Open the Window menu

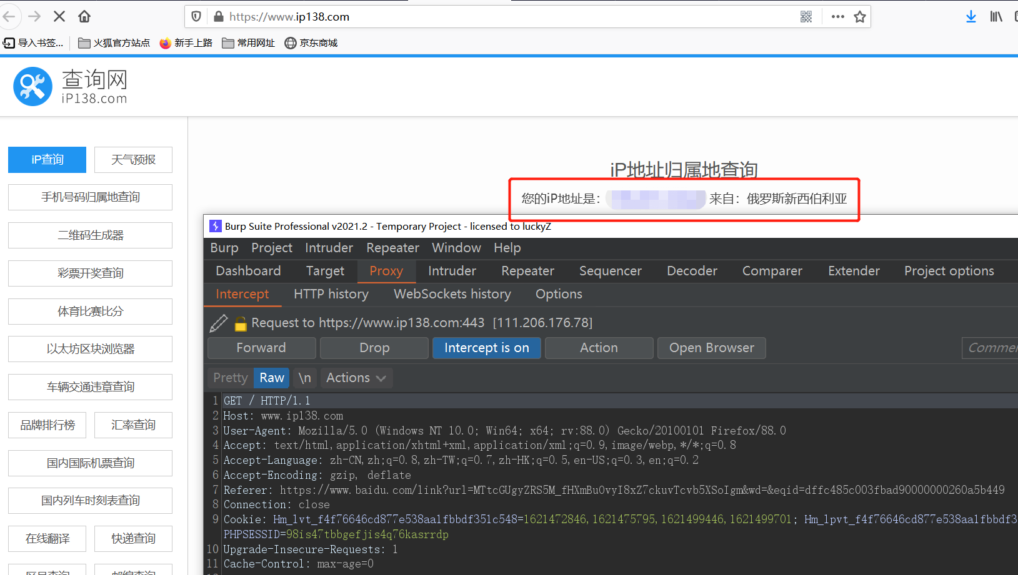(x=457, y=248)
